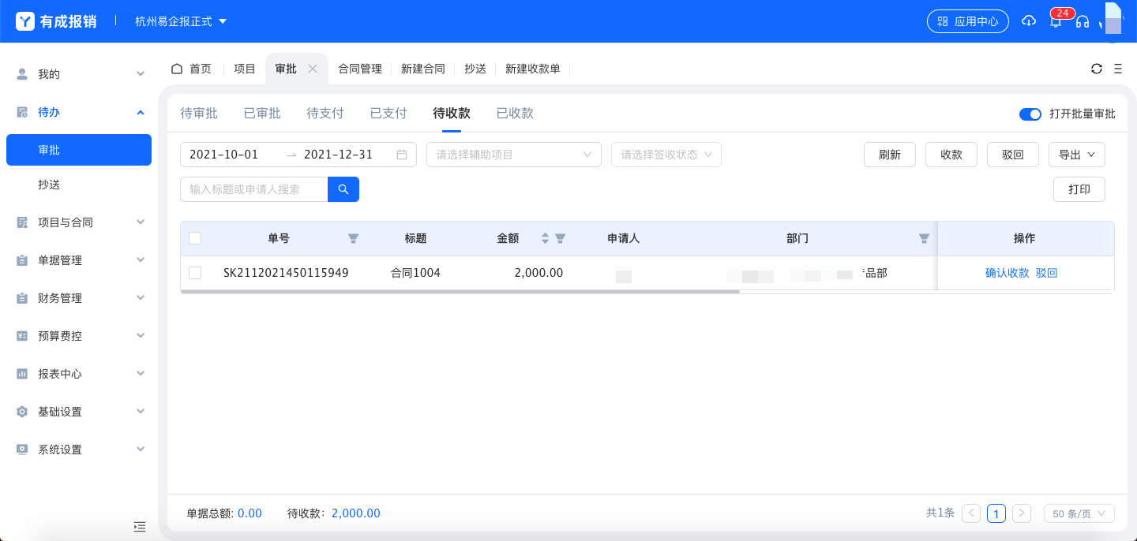Open the 合同管理 page tab
The height and width of the screenshot is (541, 1137).
(x=360, y=69)
